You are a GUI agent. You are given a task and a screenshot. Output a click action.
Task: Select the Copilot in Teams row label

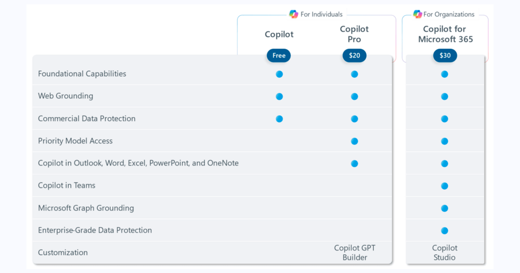pyautogui.click(x=67, y=185)
